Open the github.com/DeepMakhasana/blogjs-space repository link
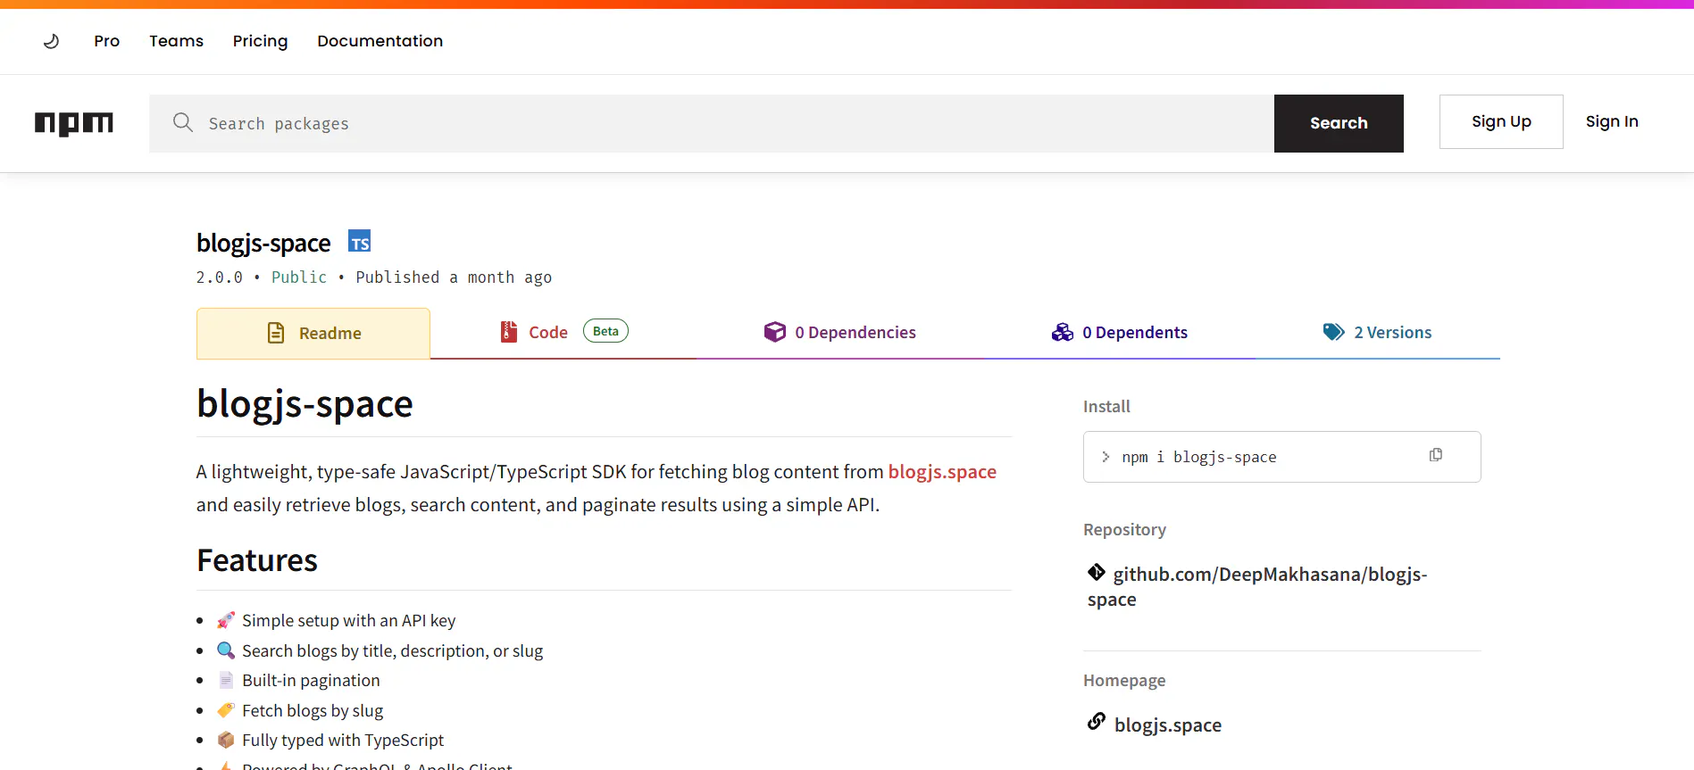1694x770 pixels. click(x=1257, y=586)
